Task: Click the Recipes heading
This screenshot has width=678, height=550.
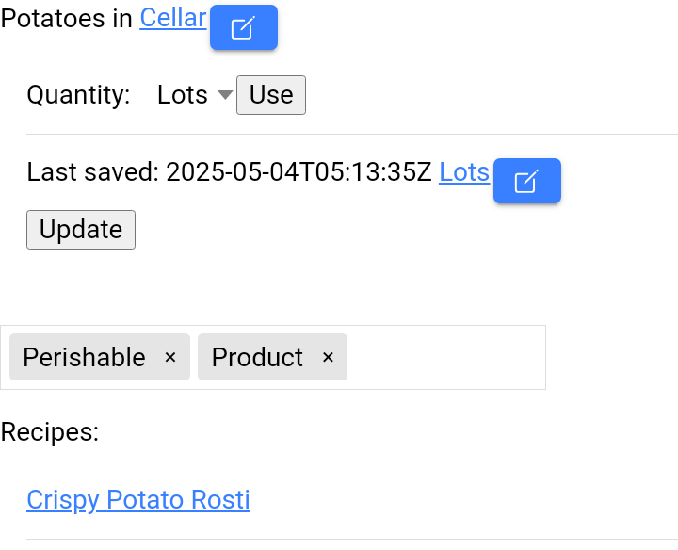Action: coord(50,431)
